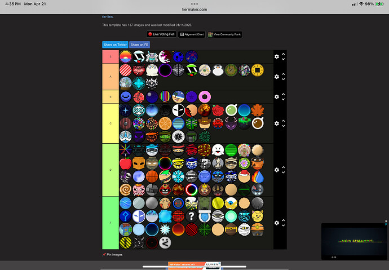The width and height of the screenshot is (389, 270).
Task: Move F tier row down with arrow
Action: pyautogui.click(x=284, y=225)
